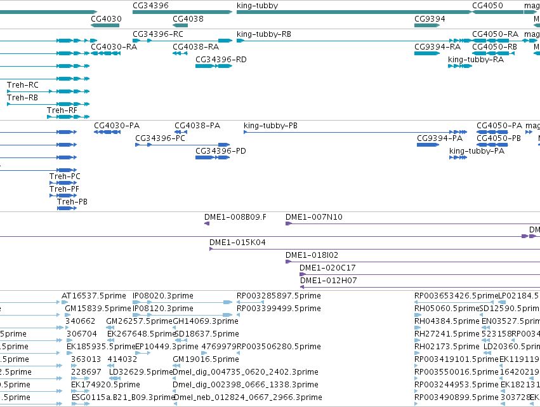Click the RP003490899.5prime EST label

coord(456,398)
